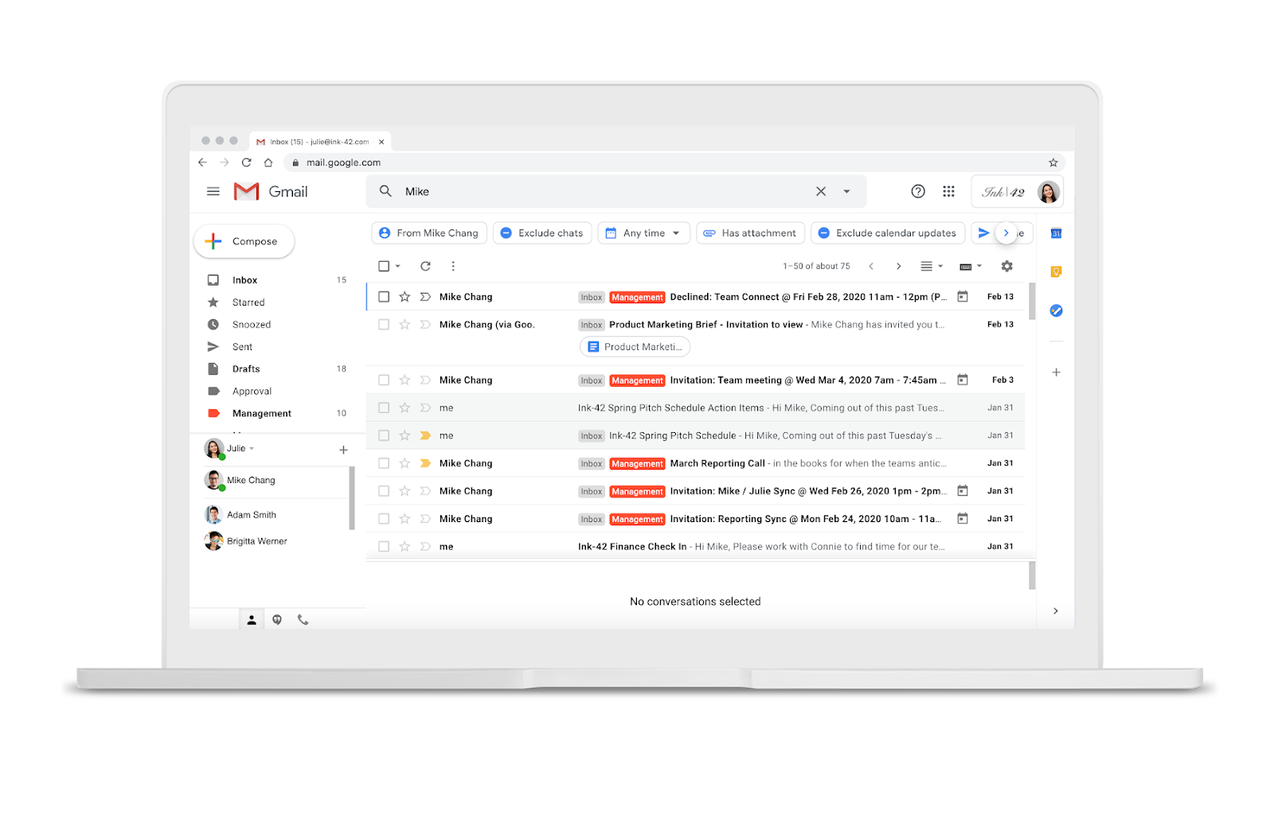The height and width of the screenshot is (815, 1274).
Task: Select the Team meeting invitation checkbox
Action: 384,380
